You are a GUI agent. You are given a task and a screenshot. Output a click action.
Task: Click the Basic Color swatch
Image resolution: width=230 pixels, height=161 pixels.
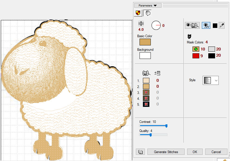[x=145, y=42]
